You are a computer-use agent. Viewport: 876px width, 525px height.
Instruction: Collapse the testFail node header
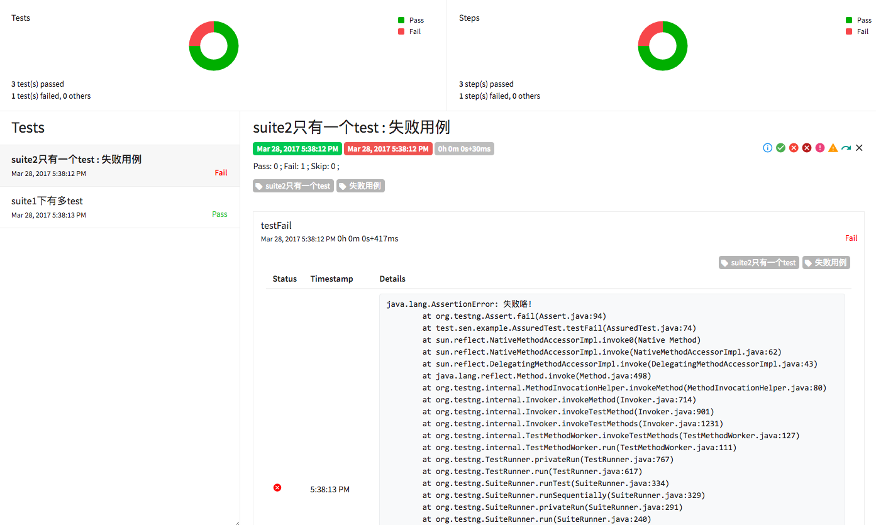277,226
